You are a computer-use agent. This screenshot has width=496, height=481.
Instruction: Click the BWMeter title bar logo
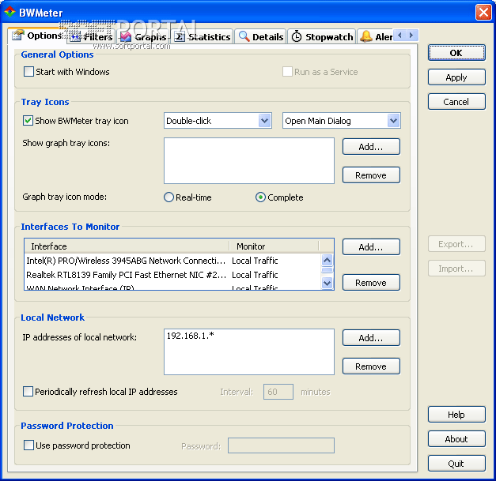coord(9,12)
